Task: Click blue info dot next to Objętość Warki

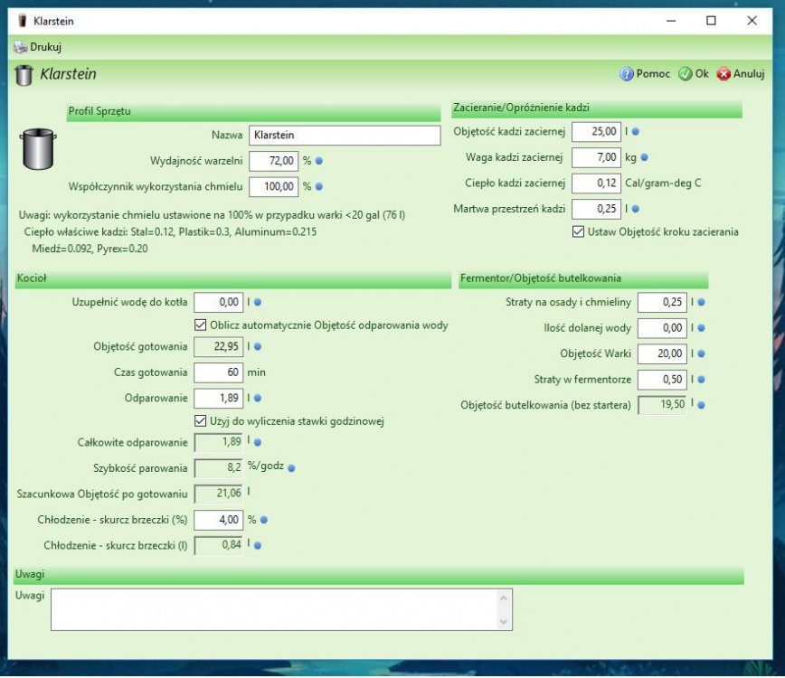Action: click(x=702, y=354)
